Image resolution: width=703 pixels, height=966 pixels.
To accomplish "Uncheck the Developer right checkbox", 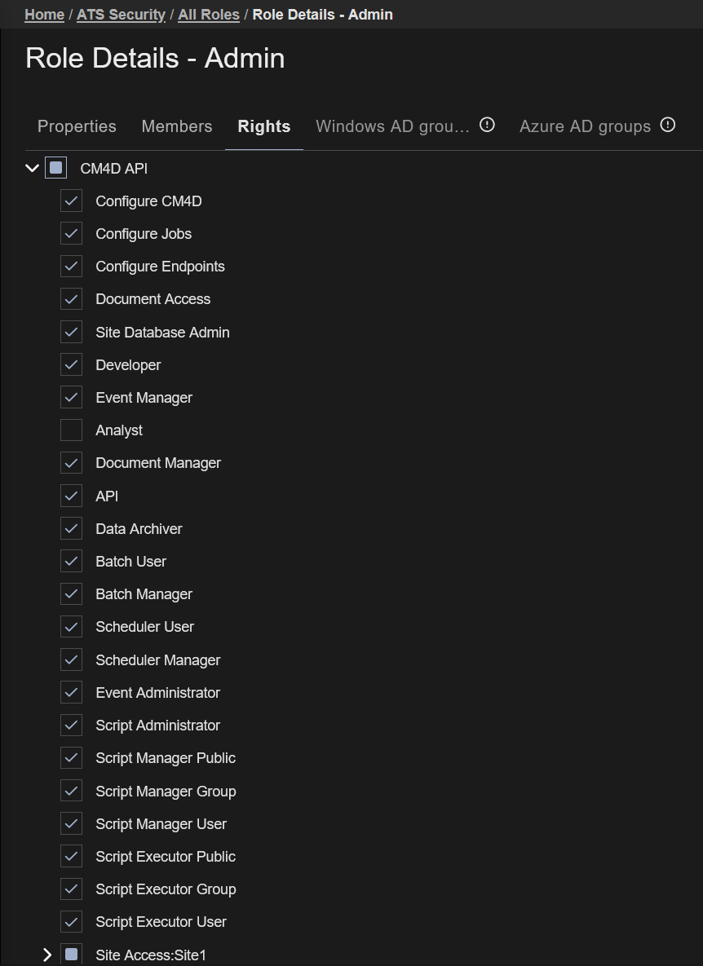I will [x=72, y=365].
